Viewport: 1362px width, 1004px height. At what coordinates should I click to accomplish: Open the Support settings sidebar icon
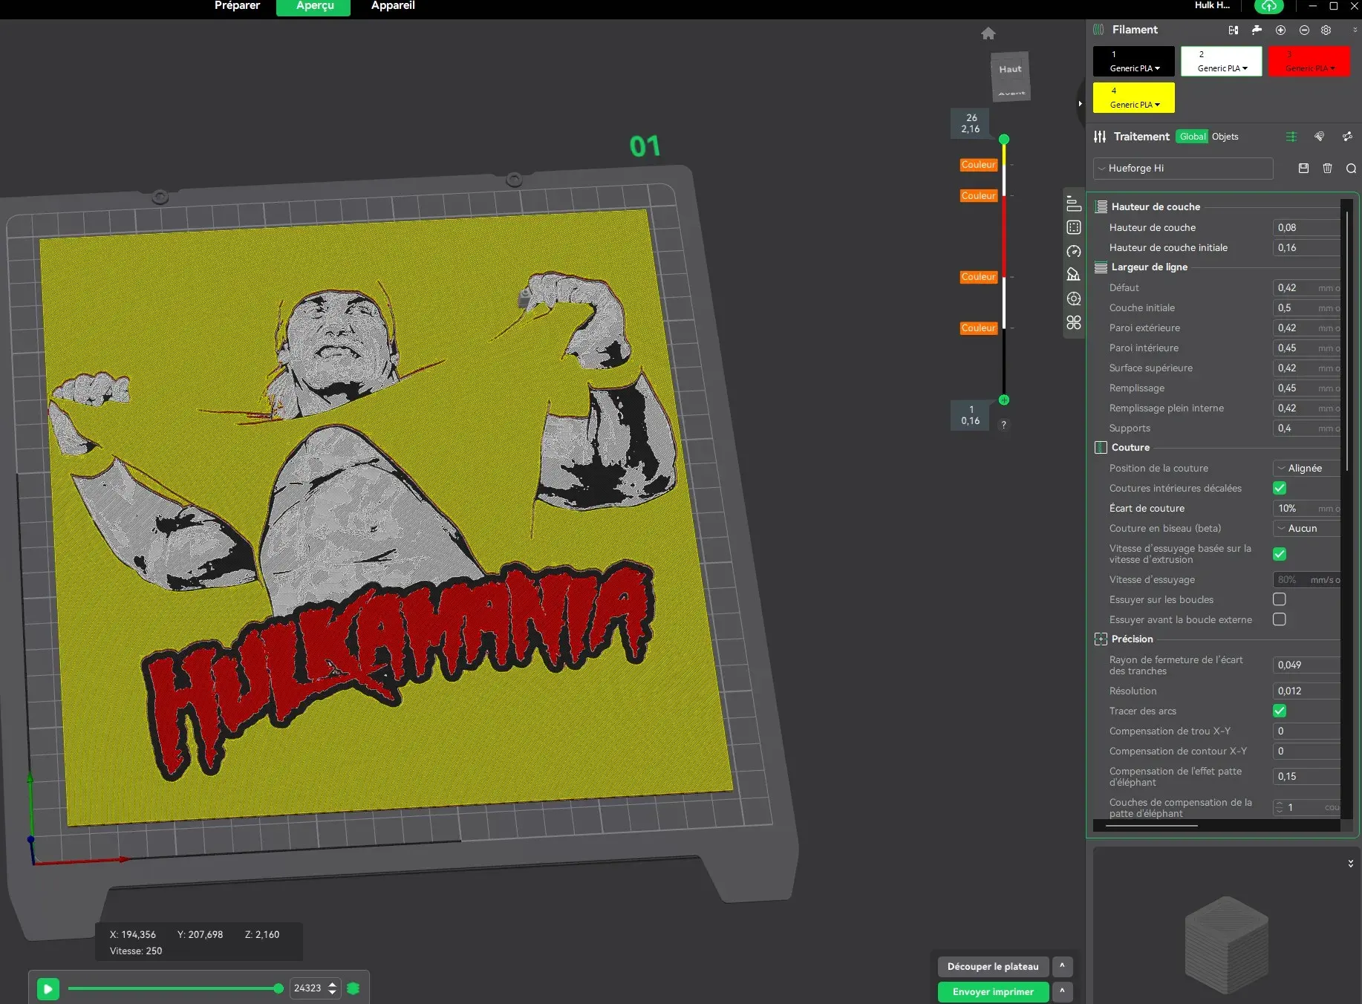tap(1074, 275)
